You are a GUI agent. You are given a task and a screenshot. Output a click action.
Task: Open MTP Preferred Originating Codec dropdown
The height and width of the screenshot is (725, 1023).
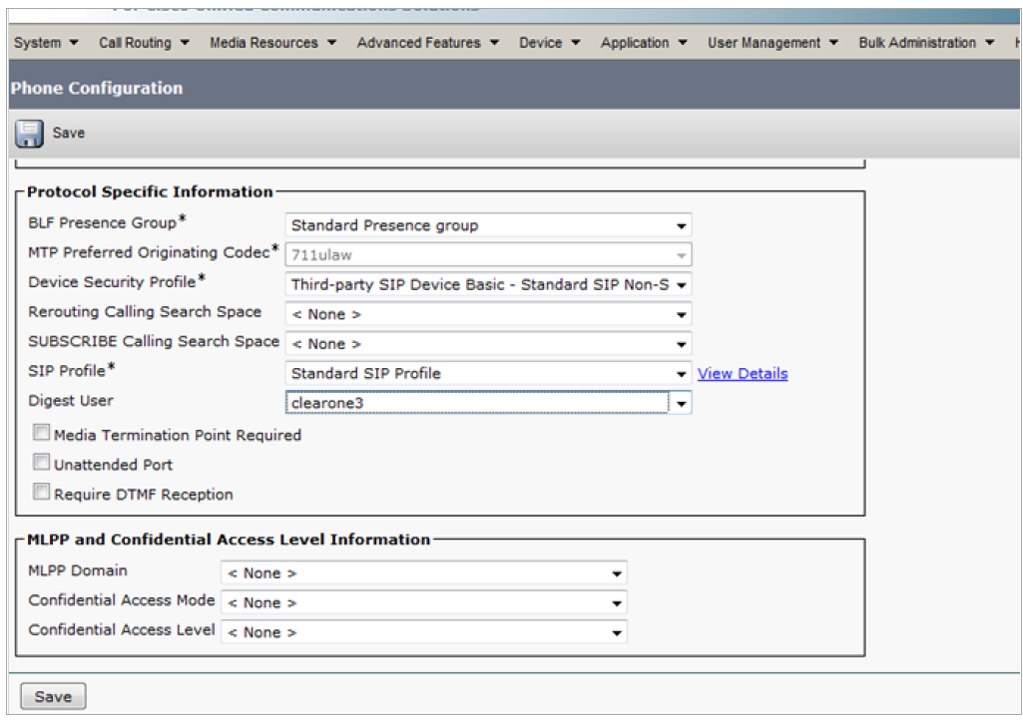point(488,255)
